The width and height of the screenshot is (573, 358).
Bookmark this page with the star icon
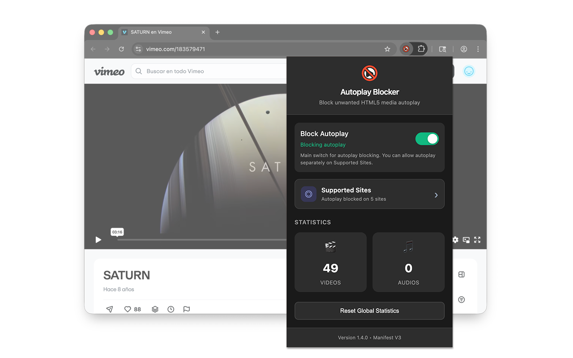tap(388, 49)
